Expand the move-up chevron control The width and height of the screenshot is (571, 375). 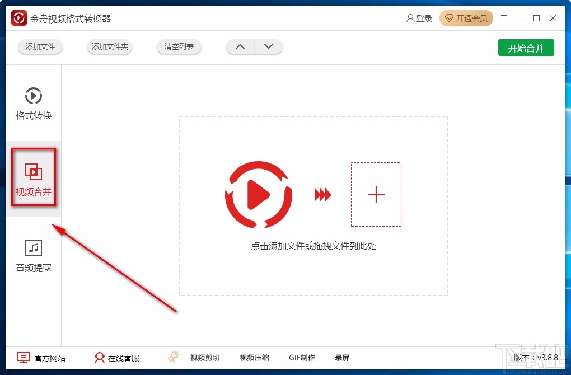point(240,47)
